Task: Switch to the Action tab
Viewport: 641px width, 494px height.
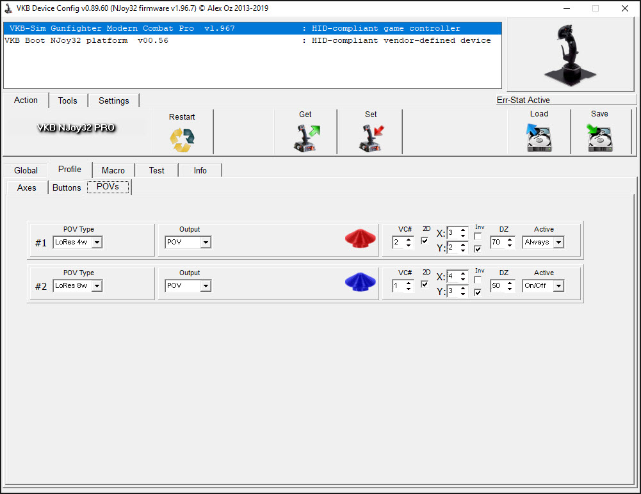Action: click(26, 100)
